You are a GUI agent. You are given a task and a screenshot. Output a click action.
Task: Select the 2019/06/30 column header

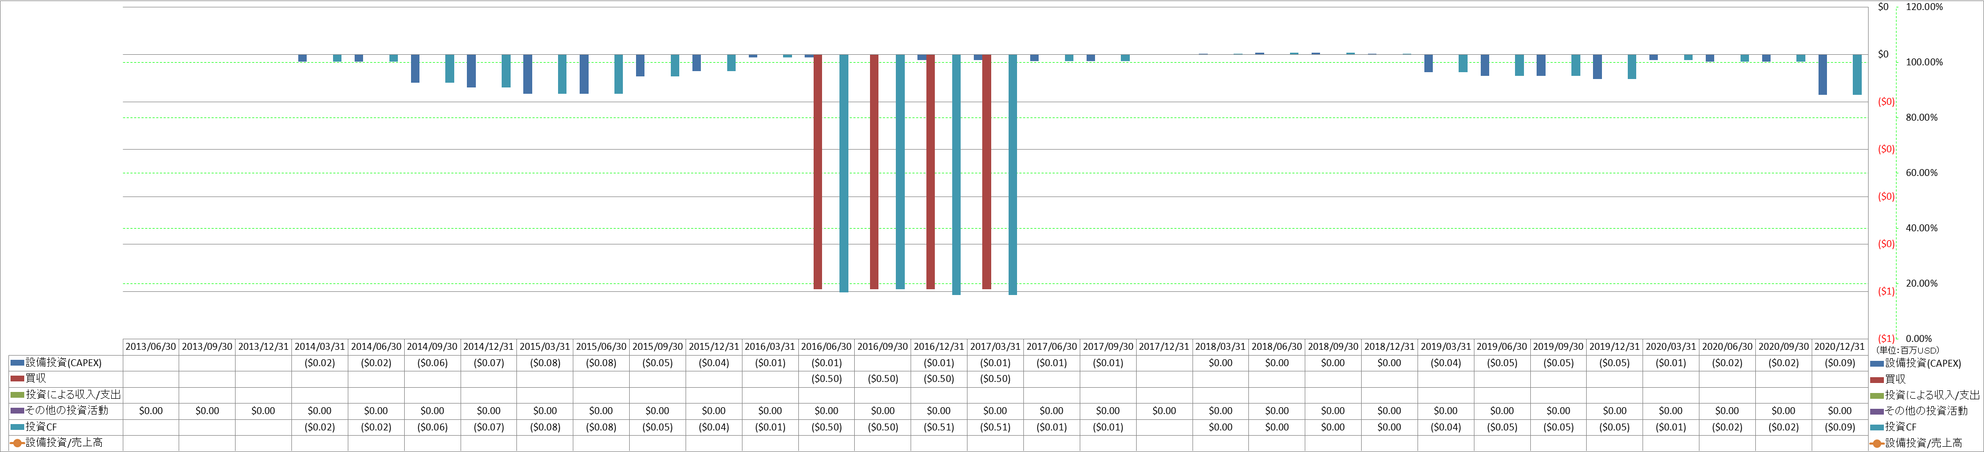(x=1502, y=347)
